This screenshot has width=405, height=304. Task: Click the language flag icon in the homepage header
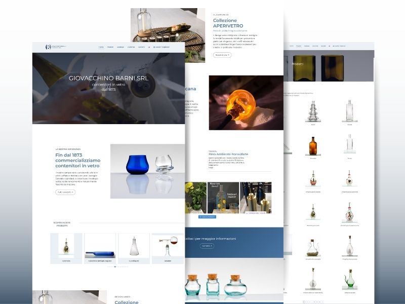click(149, 47)
